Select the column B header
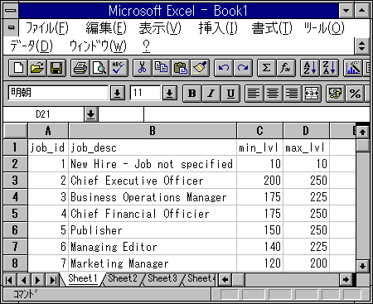Screen dimensions: 373x304 tap(153, 131)
